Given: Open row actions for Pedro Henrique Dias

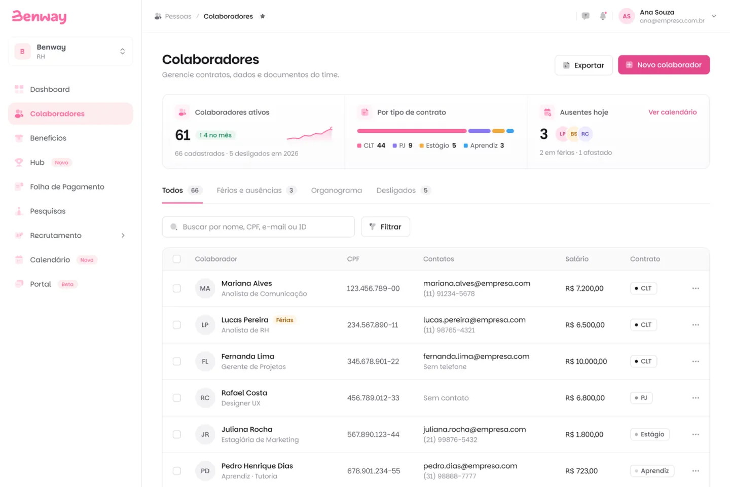Looking at the screenshot, I should (x=696, y=471).
